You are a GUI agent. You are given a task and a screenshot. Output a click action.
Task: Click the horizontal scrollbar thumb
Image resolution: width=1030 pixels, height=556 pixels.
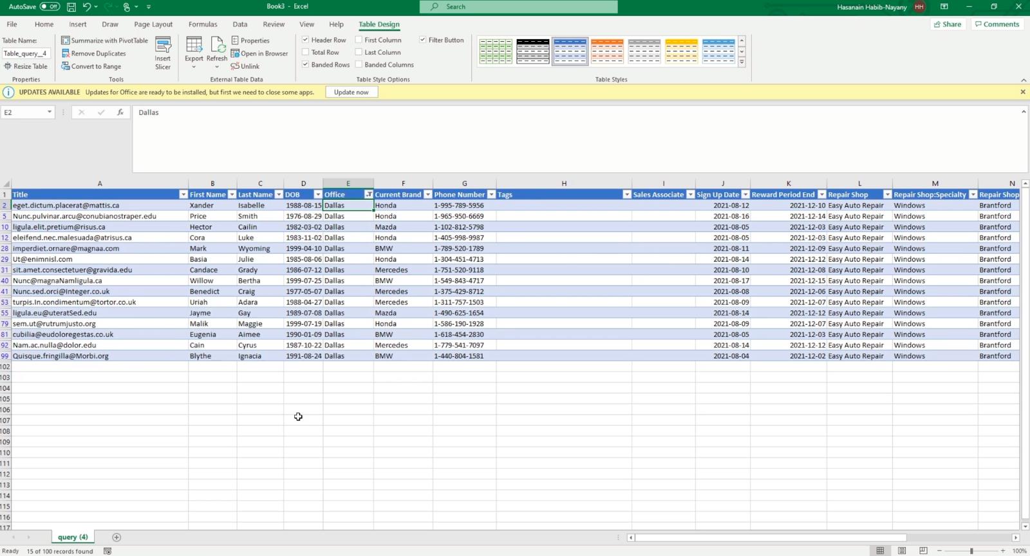771,537
